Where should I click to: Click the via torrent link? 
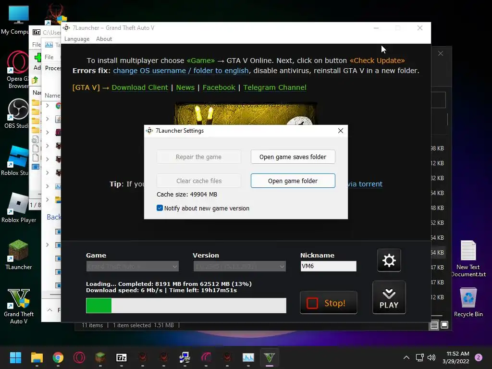click(x=365, y=184)
